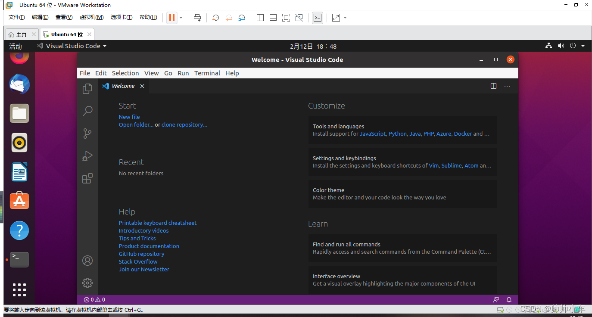Open the VMware 文件(F) menu
592x317 pixels.
point(17,17)
